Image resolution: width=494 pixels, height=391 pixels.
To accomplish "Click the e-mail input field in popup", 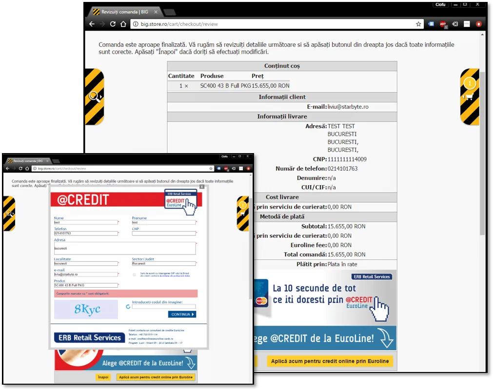I will 86,274.
